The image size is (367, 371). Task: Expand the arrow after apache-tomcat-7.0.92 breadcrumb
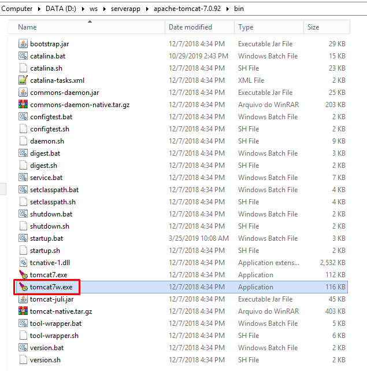(228, 9)
